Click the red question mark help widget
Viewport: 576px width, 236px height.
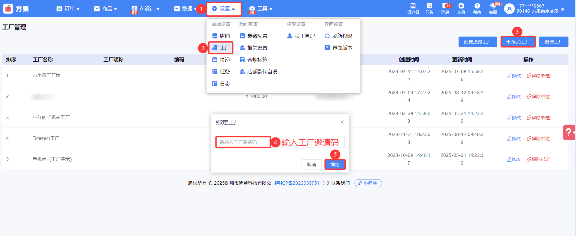click(569, 132)
